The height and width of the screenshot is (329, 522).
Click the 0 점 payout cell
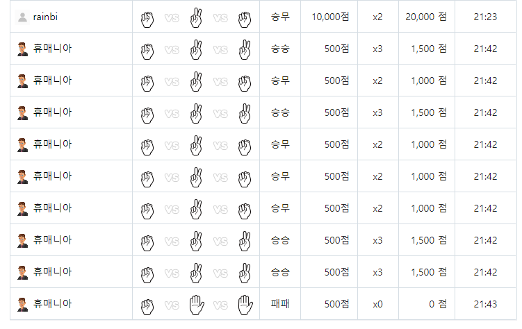coord(437,304)
